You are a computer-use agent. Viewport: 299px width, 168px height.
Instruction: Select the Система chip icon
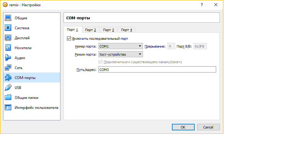(8, 28)
